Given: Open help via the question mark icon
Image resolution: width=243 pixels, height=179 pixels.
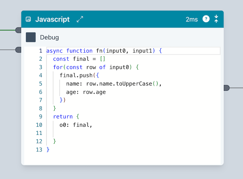Looking at the screenshot, I should pyautogui.click(x=206, y=19).
